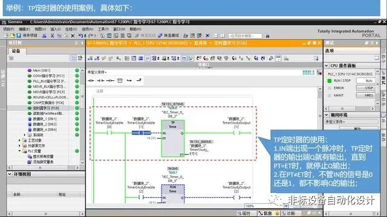Open the 视图(V) menu
The height and width of the screenshot is (217, 387).
[x=40, y=29]
